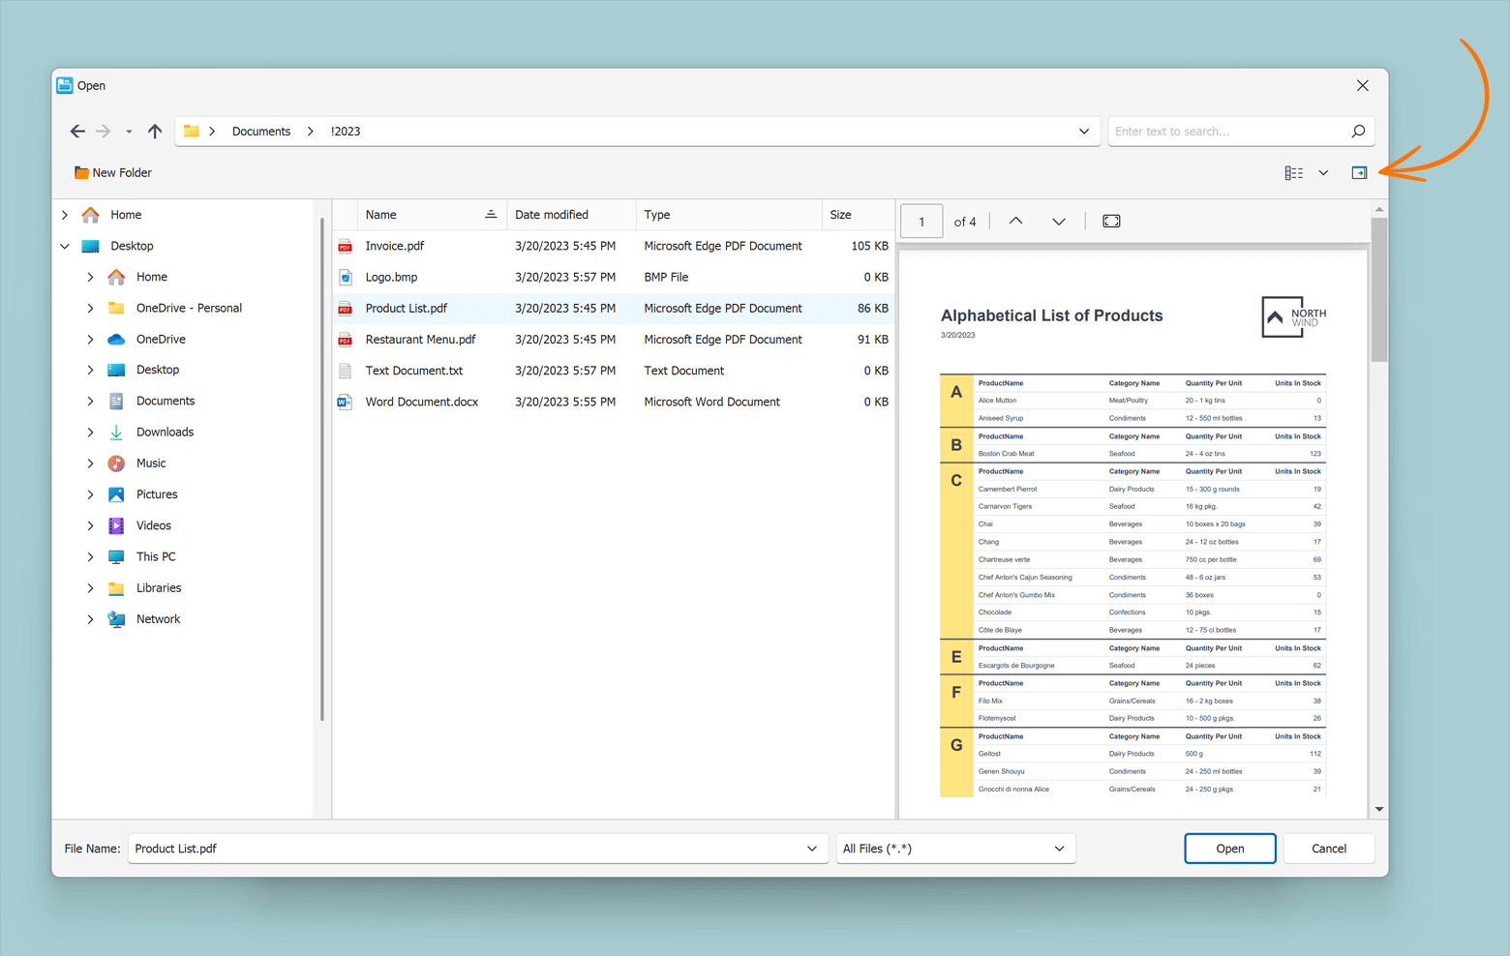
Task: Open the All Files file type dropdown
Action: point(1058,848)
